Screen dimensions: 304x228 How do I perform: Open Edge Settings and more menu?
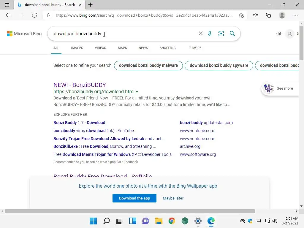coord(295,15)
